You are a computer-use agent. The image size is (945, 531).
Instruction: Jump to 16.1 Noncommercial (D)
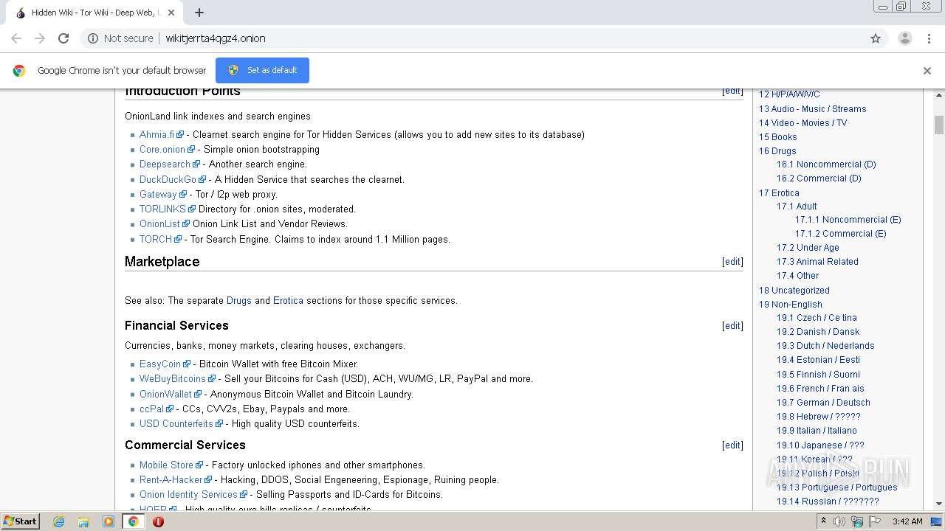[x=826, y=164]
